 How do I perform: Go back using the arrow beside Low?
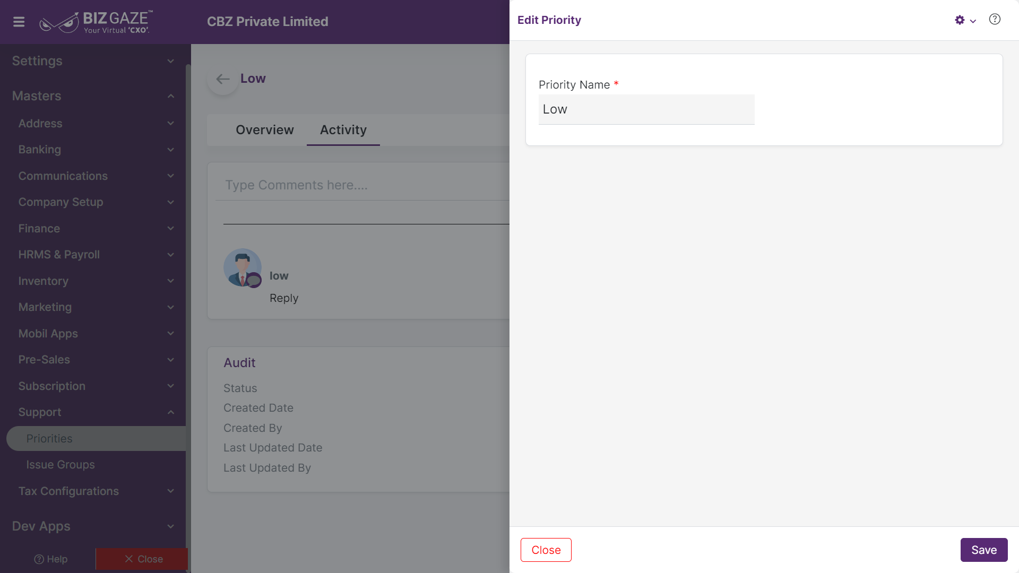pyautogui.click(x=223, y=79)
